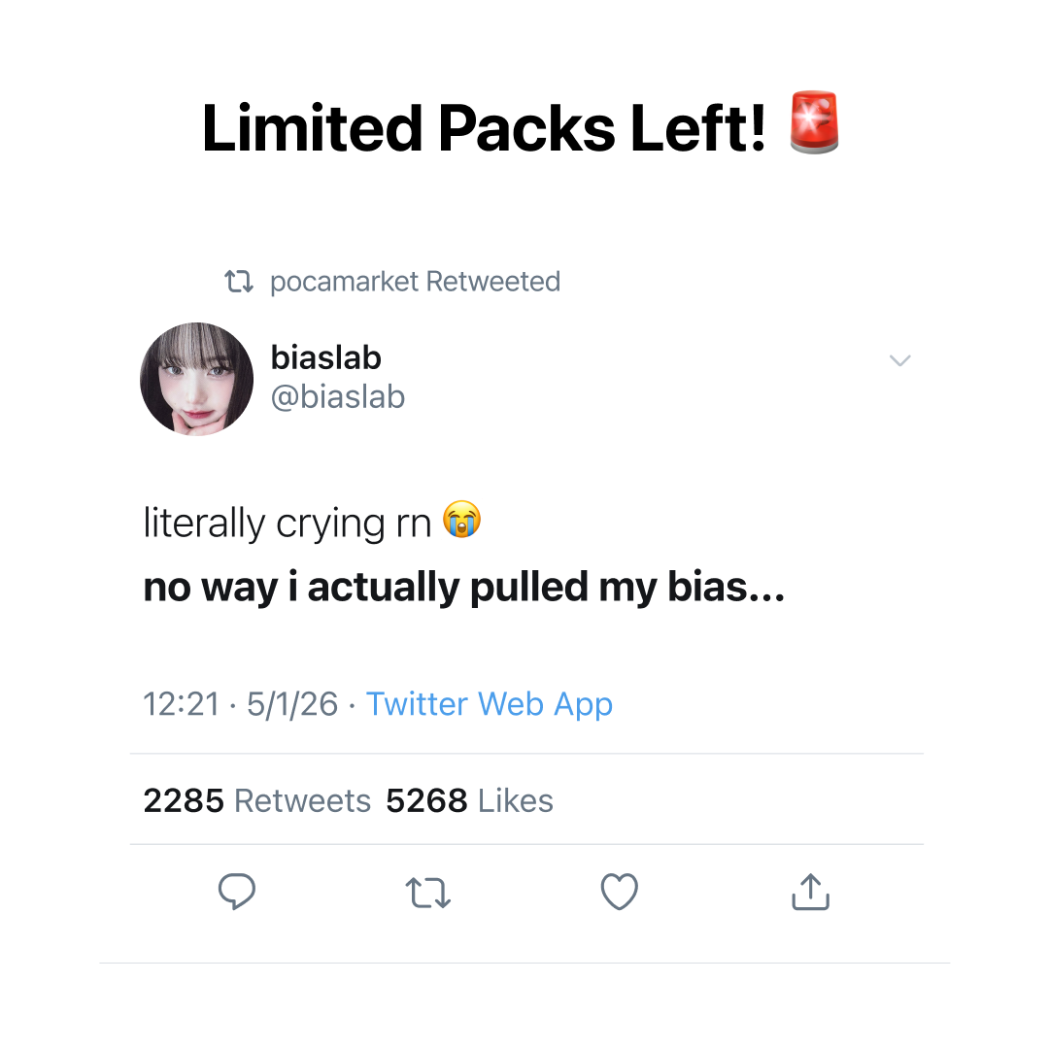Click the literally crying rn text
1049x1049 pixels.
[x=287, y=524]
